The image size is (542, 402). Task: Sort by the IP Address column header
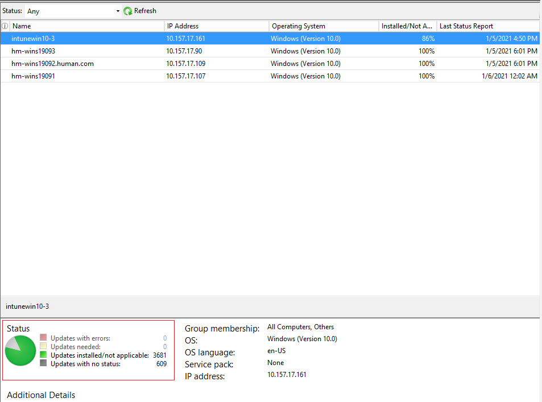point(182,26)
